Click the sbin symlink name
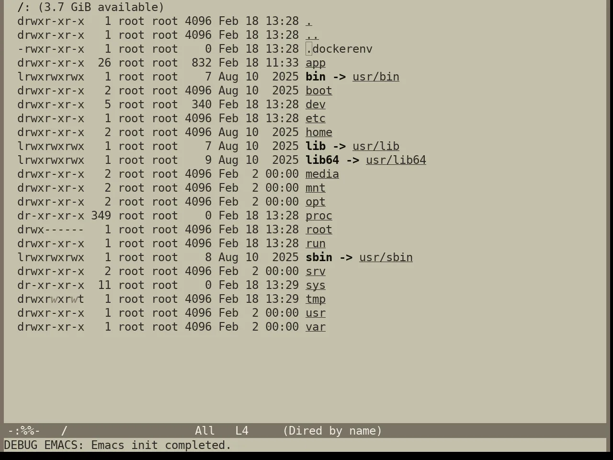Viewport: 613px width, 460px height. coord(319,257)
